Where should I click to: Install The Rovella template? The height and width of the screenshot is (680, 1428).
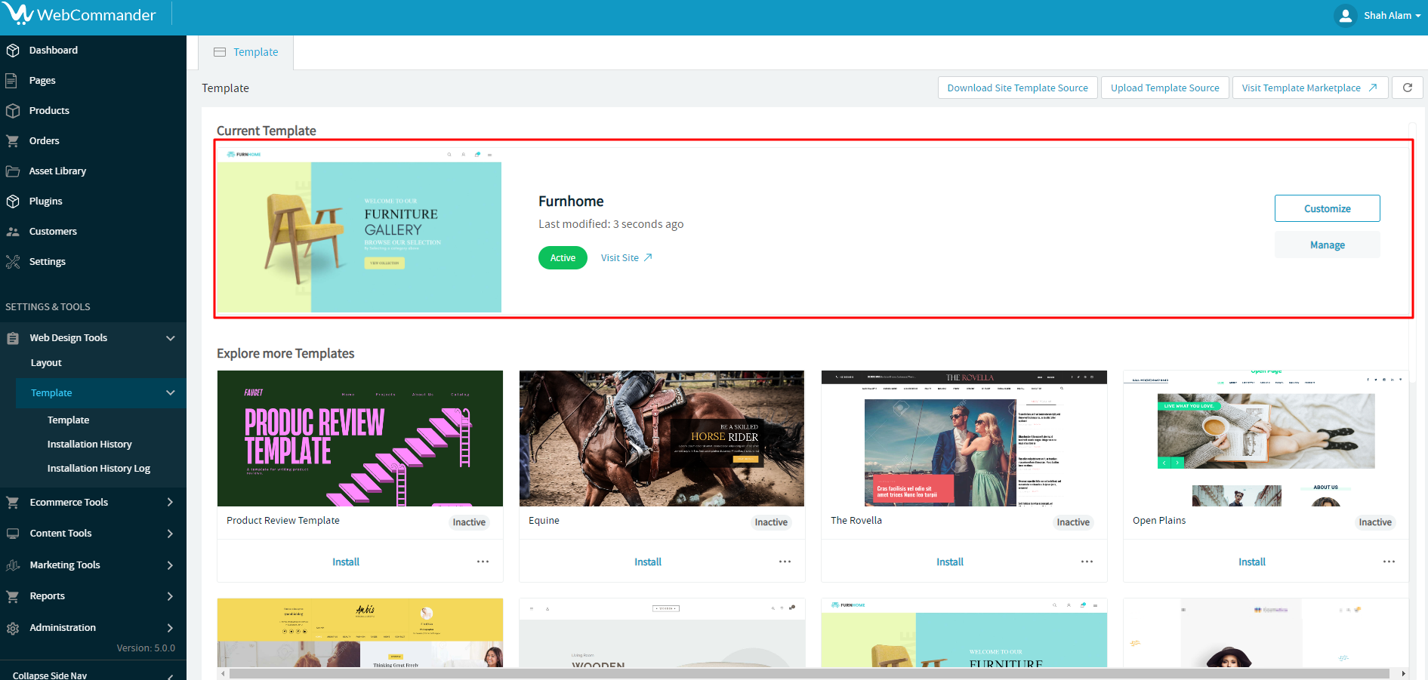point(950,562)
